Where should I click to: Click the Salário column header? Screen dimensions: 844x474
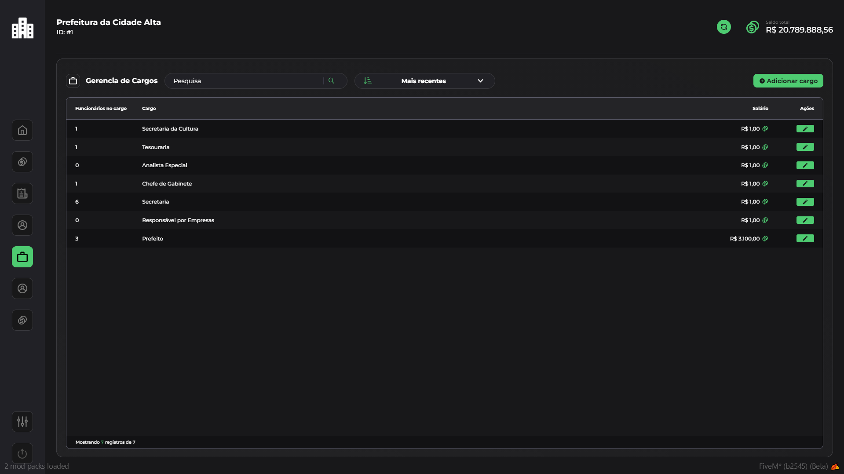pos(760,108)
